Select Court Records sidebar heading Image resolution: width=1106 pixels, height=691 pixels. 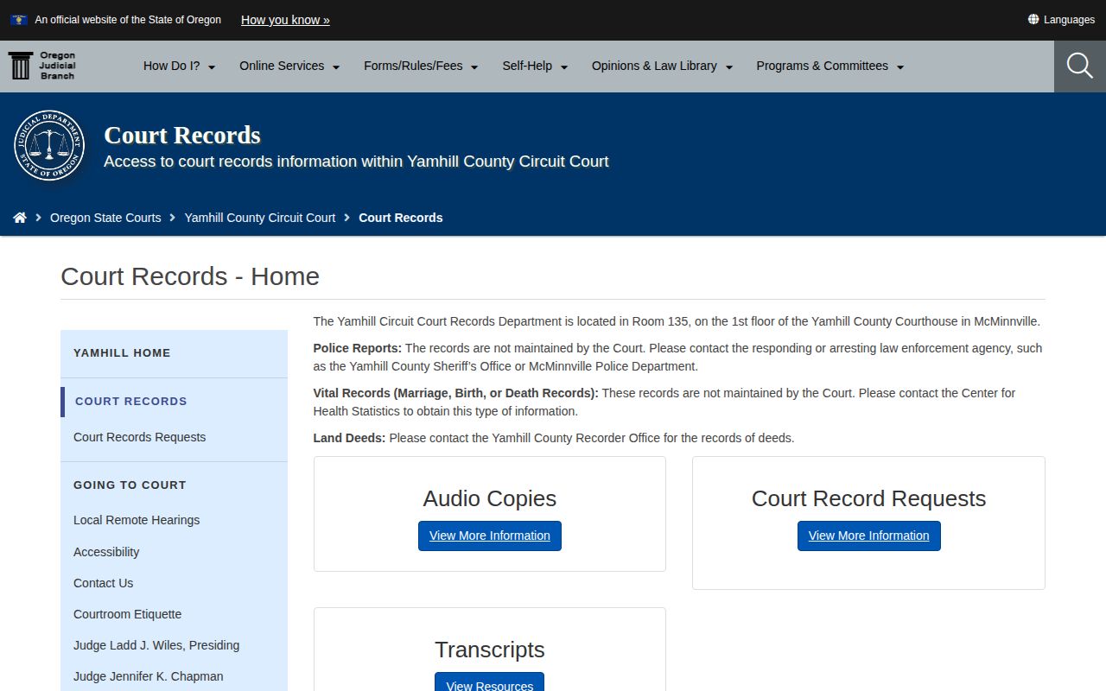pyautogui.click(x=131, y=401)
